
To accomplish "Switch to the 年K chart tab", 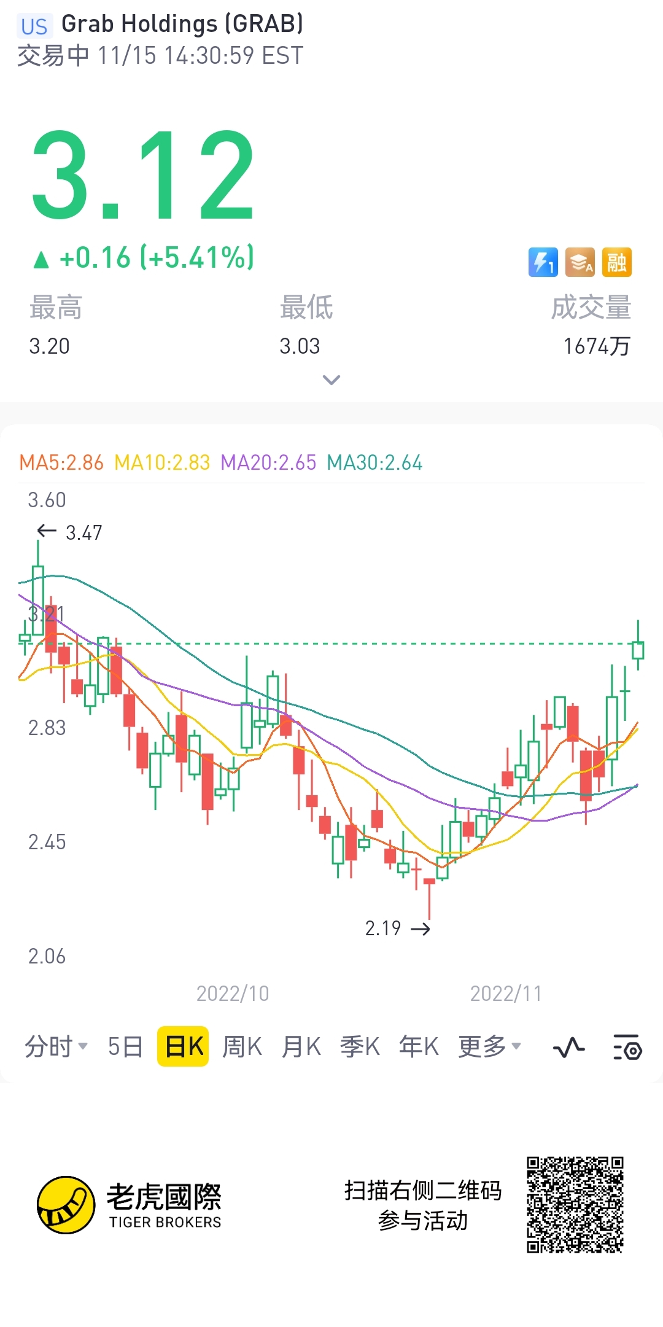I will (x=419, y=1046).
